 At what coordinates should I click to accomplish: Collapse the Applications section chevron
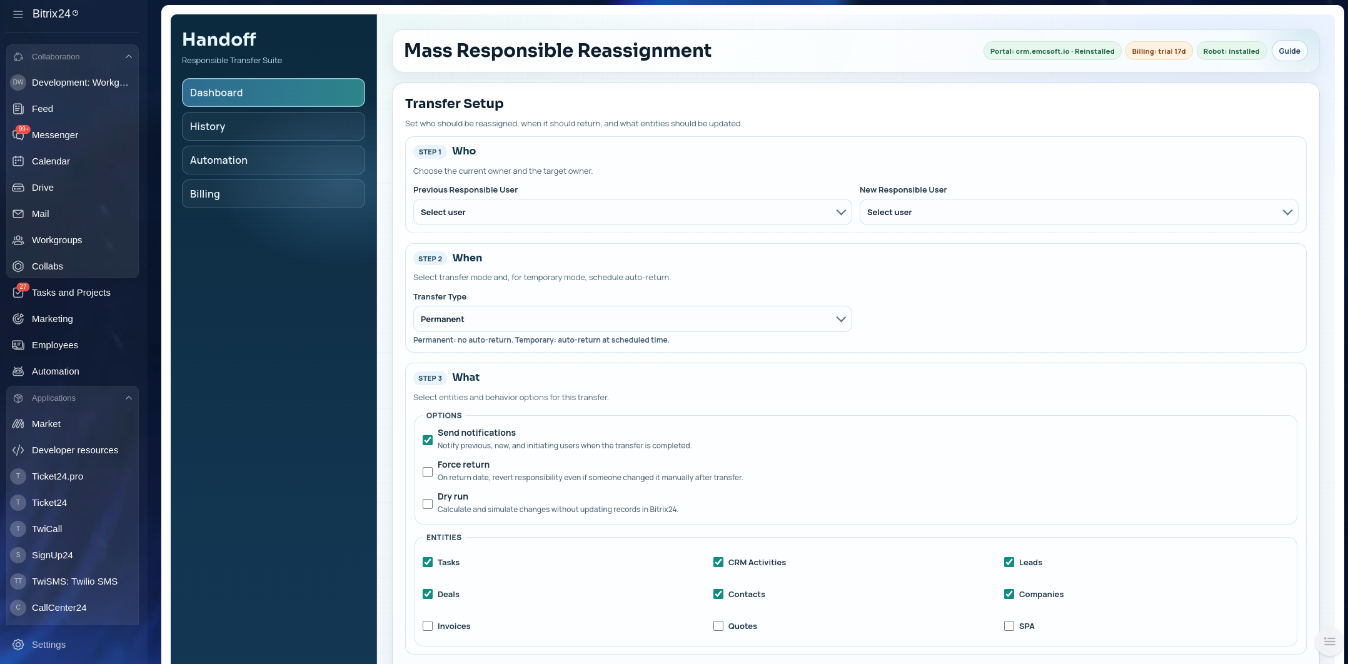coord(129,398)
